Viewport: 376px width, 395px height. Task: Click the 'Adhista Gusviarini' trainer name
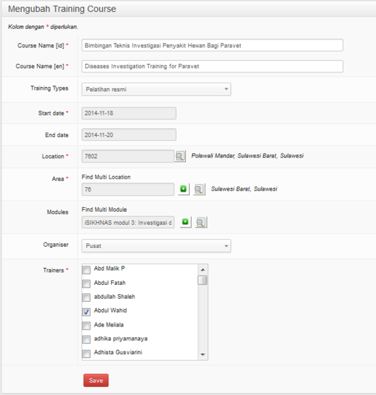point(118,352)
